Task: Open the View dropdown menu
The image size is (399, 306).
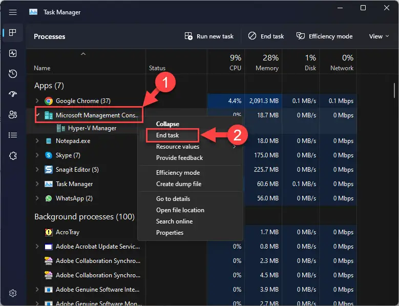Action: pos(380,36)
